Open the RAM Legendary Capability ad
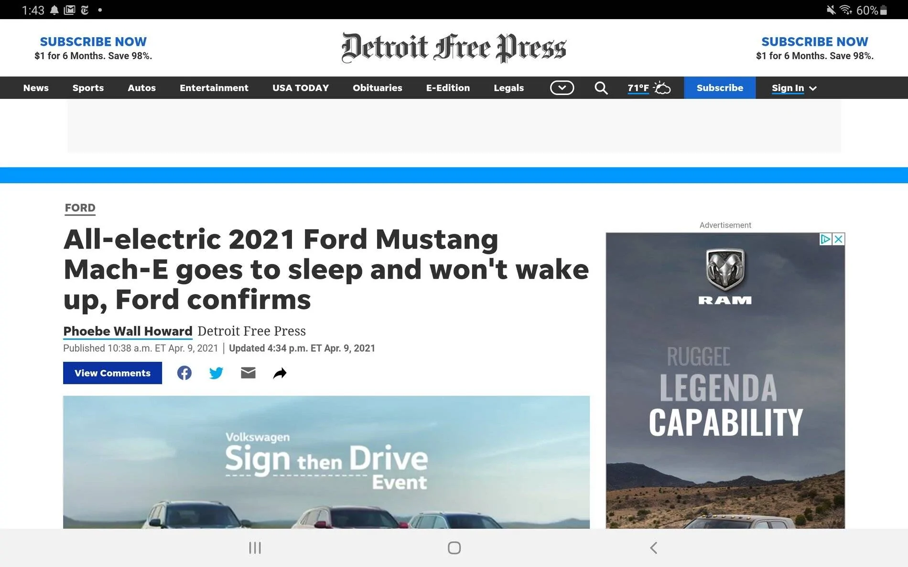This screenshot has width=908, height=567. (x=725, y=380)
